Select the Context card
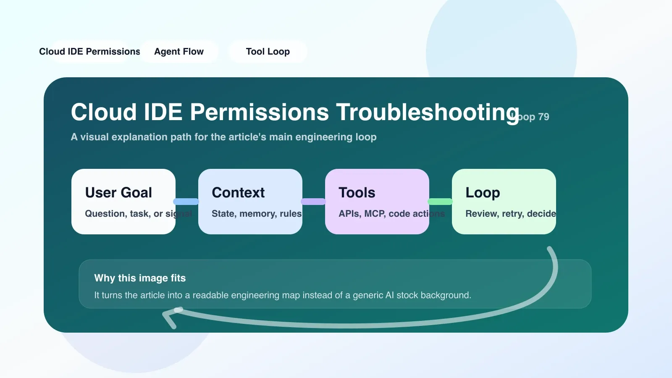The image size is (672, 378). tap(250, 202)
